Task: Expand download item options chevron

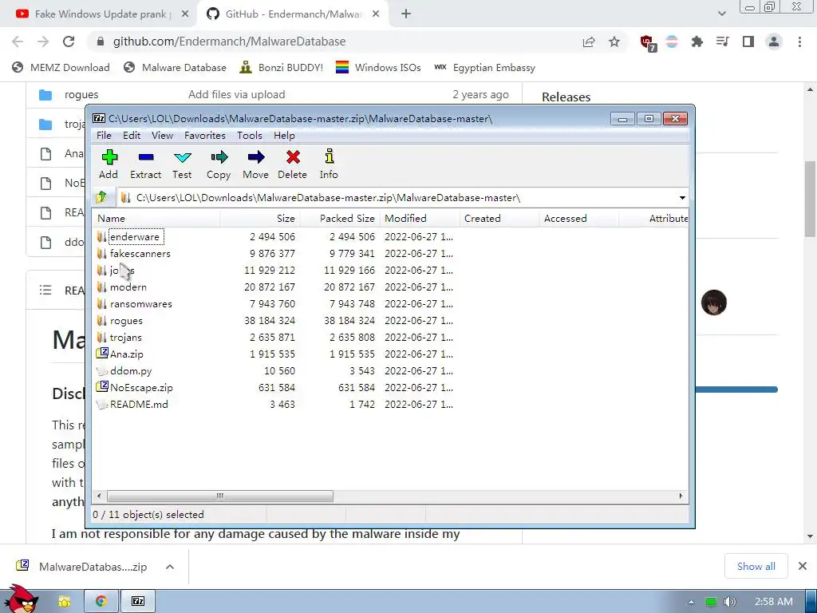Action: tap(170, 567)
